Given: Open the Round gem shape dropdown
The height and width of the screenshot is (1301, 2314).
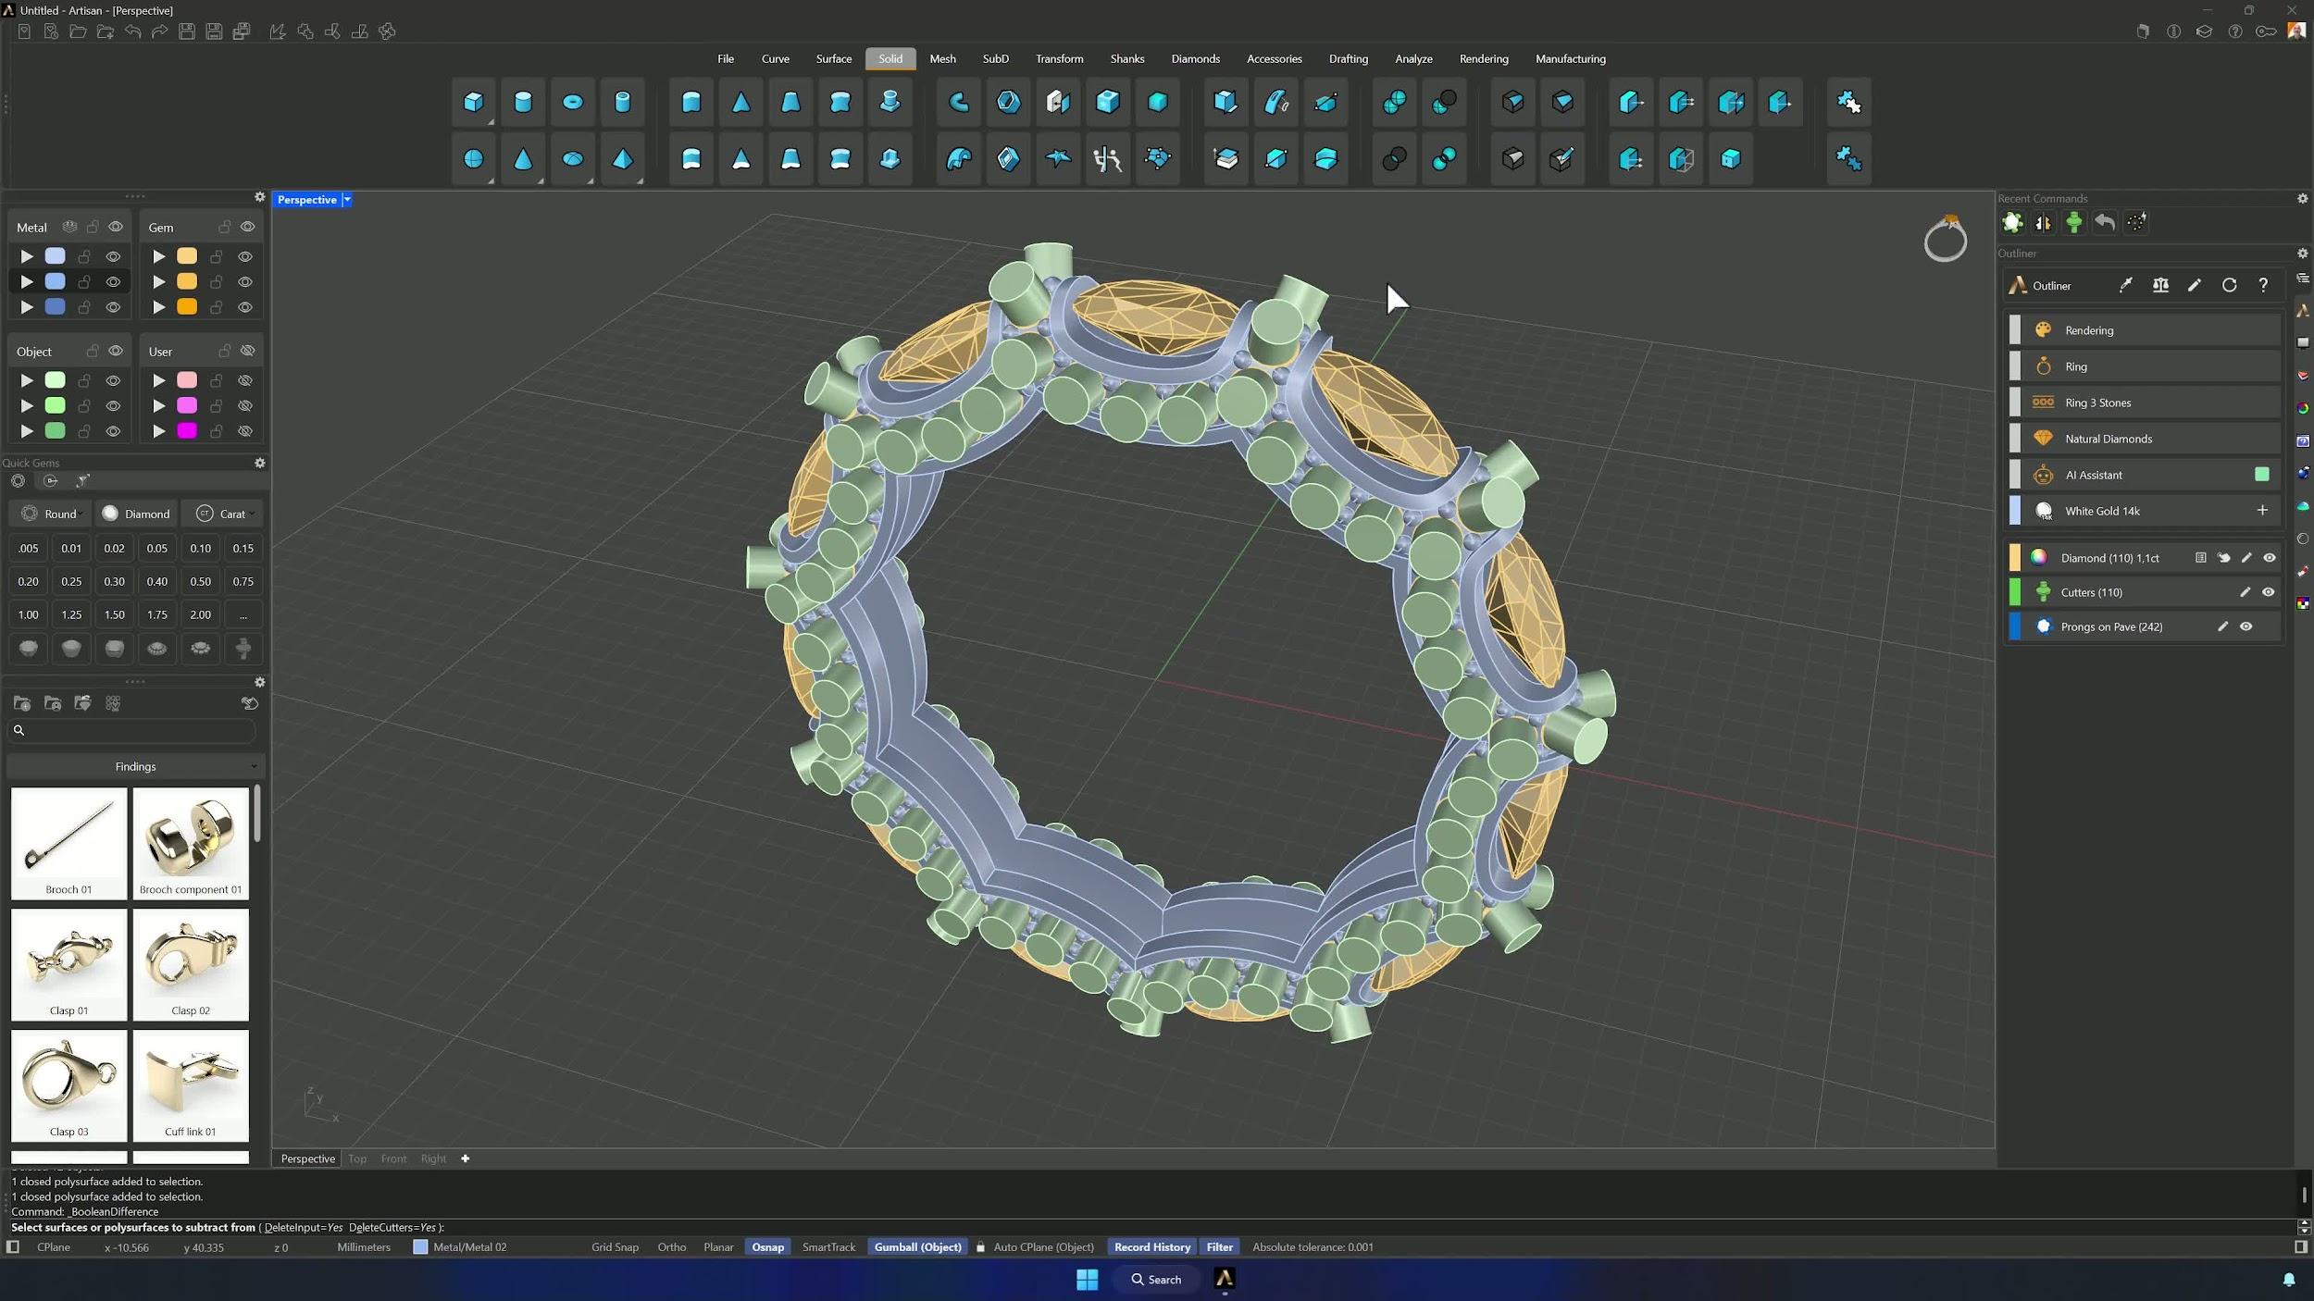Looking at the screenshot, I should tap(52, 514).
